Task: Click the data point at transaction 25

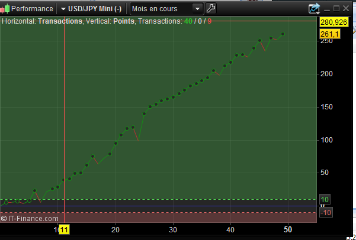Action: tap(144, 113)
